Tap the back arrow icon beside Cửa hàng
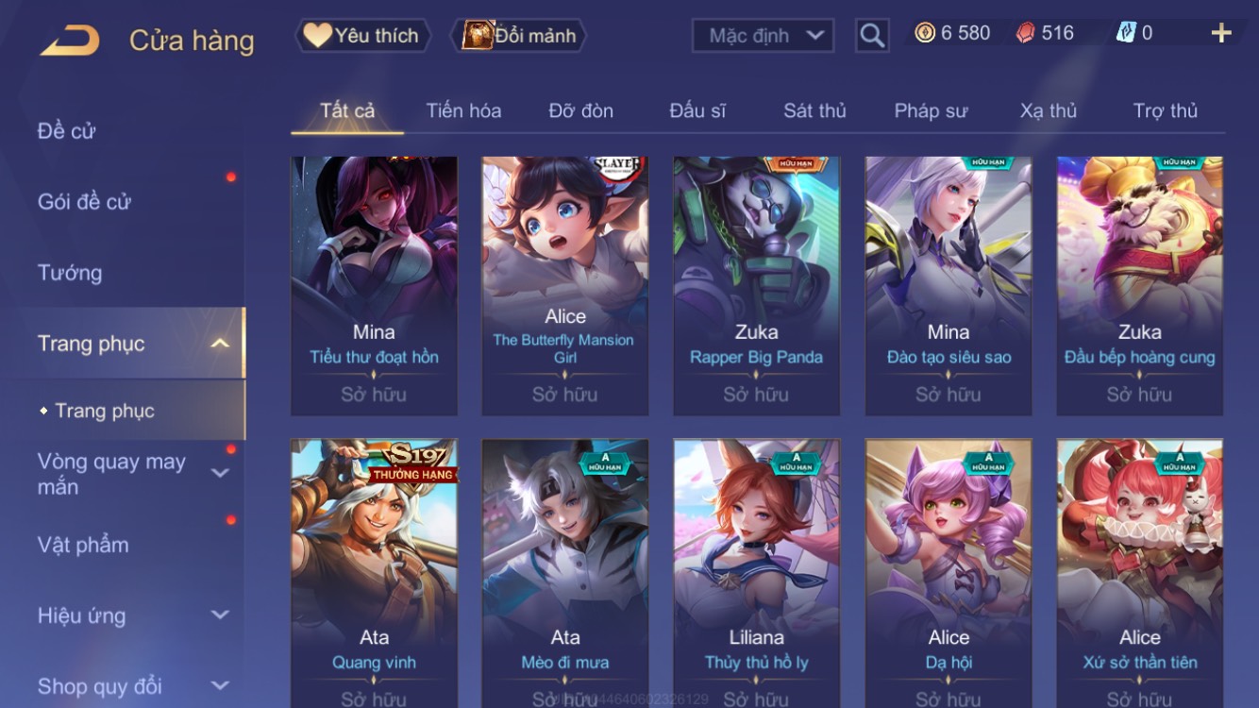Image resolution: width=1259 pixels, height=708 pixels. pyautogui.click(x=71, y=41)
